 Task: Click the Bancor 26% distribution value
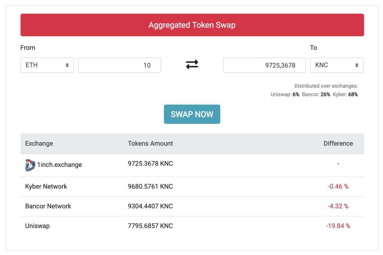coord(326,94)
